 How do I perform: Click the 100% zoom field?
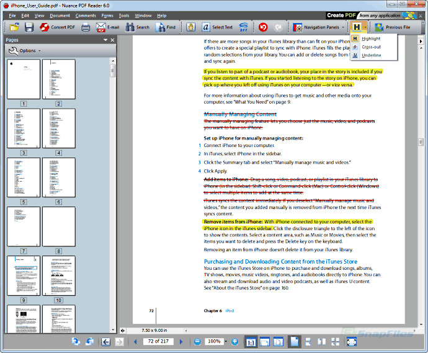click(214, 341)
